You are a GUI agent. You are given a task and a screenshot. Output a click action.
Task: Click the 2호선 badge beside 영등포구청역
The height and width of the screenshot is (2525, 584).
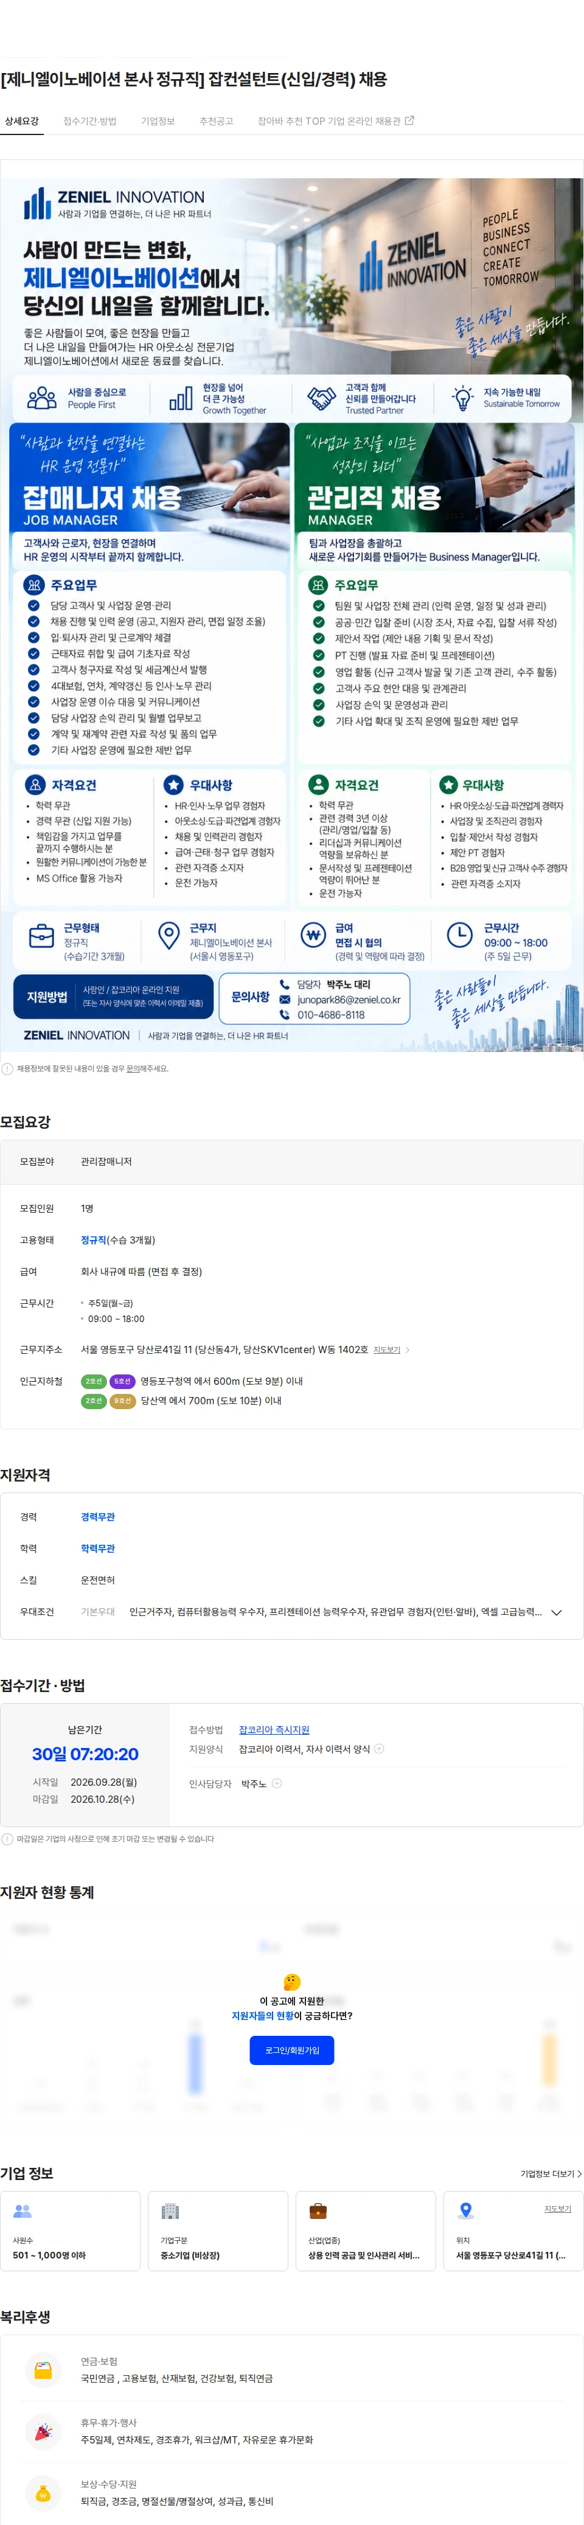[x=94, y=1381]
